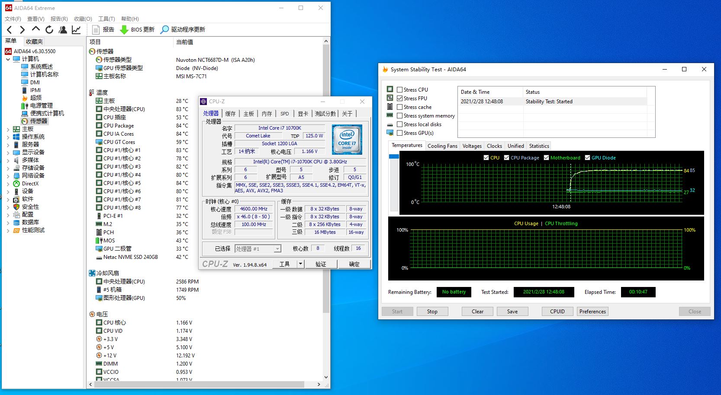
Task: Enable the Stress local disks checkbox
Action: 400,124
